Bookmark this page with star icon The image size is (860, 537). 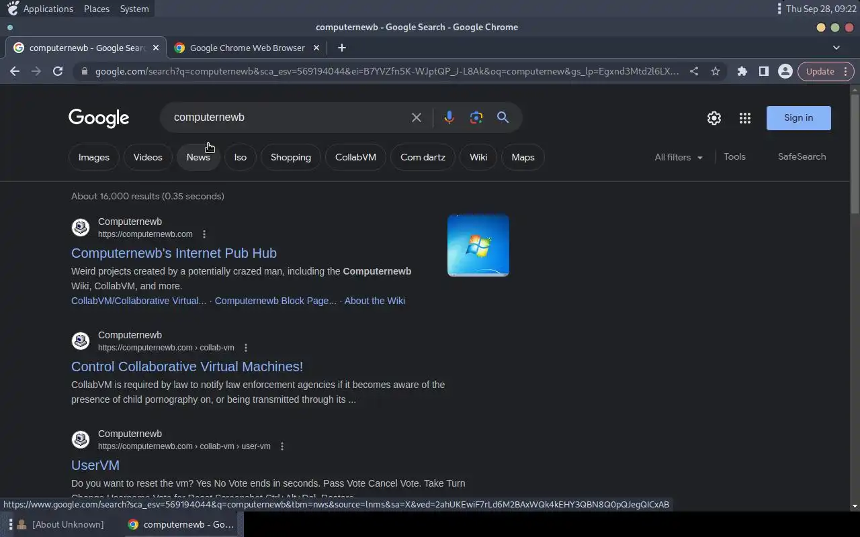716,71
